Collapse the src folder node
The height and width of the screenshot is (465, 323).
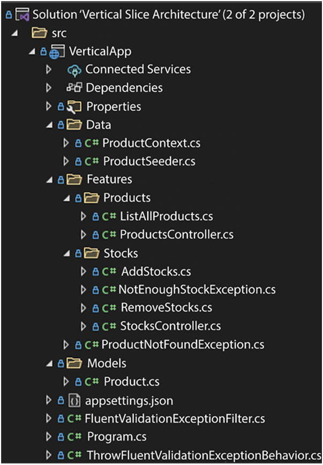(x=14, y=33)
